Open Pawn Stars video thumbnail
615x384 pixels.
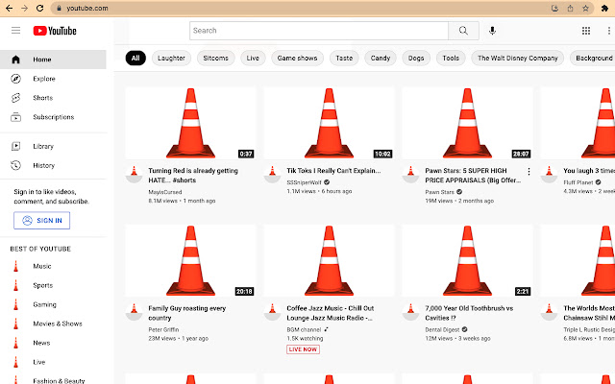pos(467,123)
